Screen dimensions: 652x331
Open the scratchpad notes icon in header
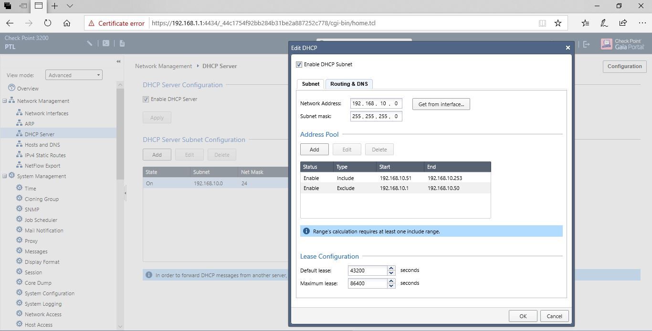click(x=121, y=43)
